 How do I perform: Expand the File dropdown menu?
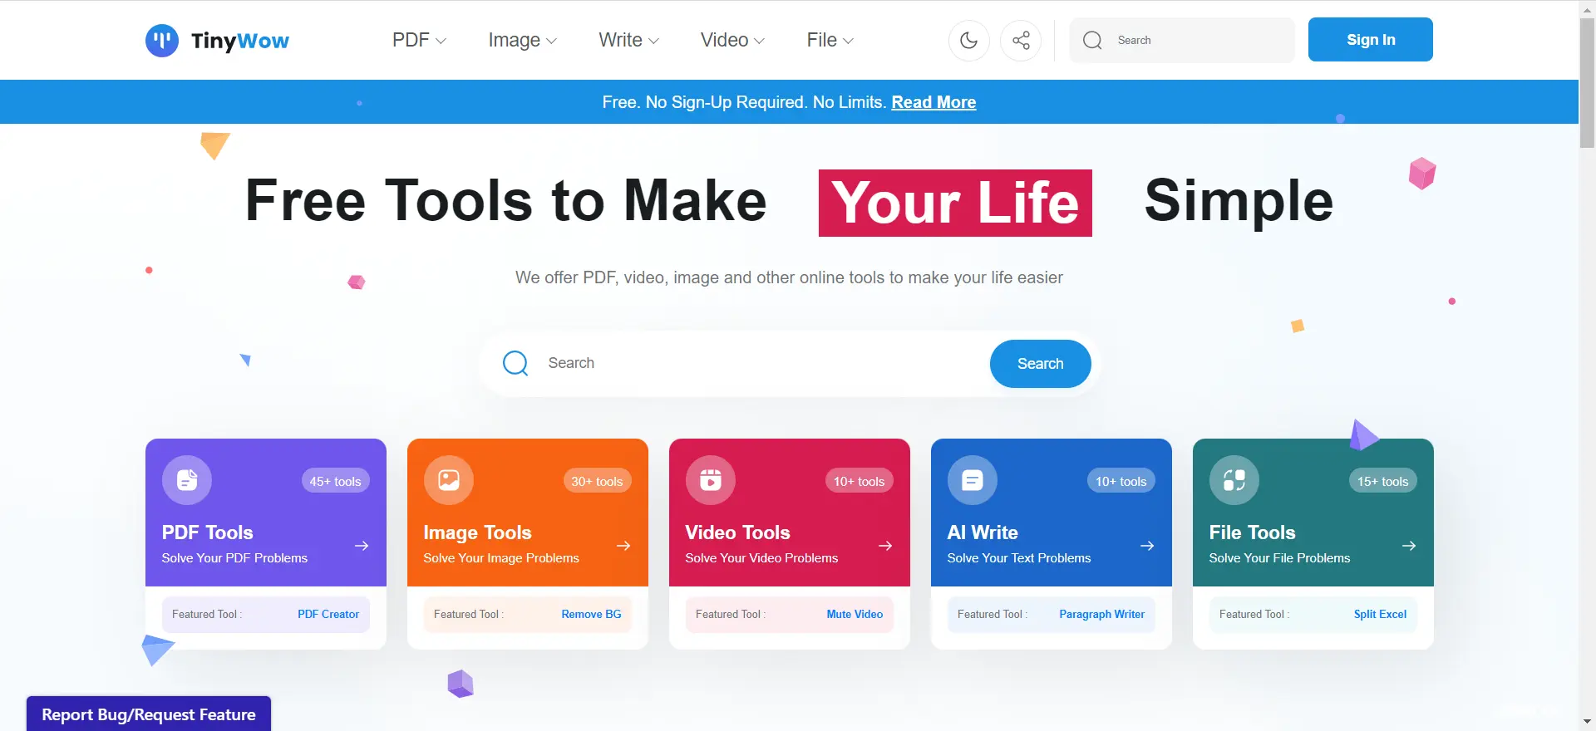[x=830, y=40]
